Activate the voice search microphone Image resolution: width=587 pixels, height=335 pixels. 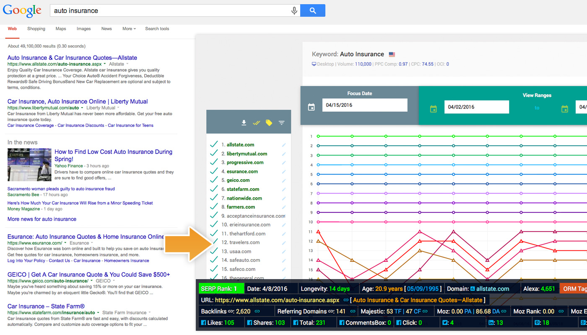click(x=294, y=11)
